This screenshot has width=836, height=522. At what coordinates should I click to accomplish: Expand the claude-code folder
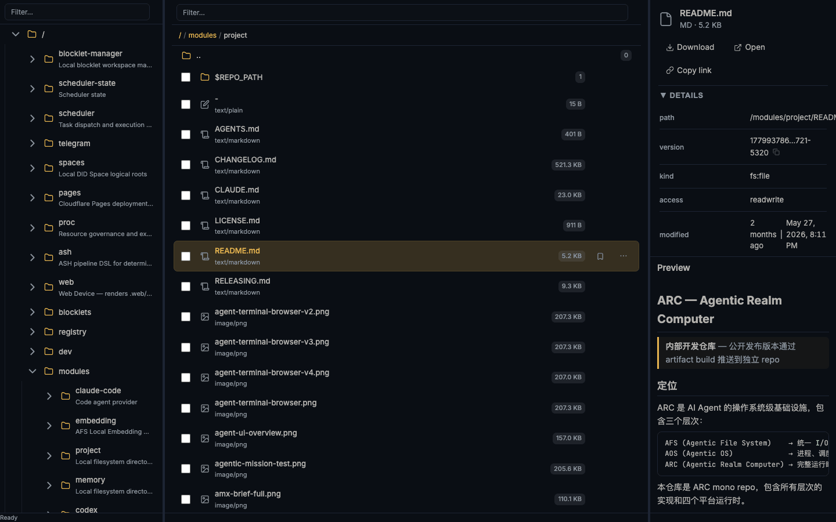(x=49, y=396)
